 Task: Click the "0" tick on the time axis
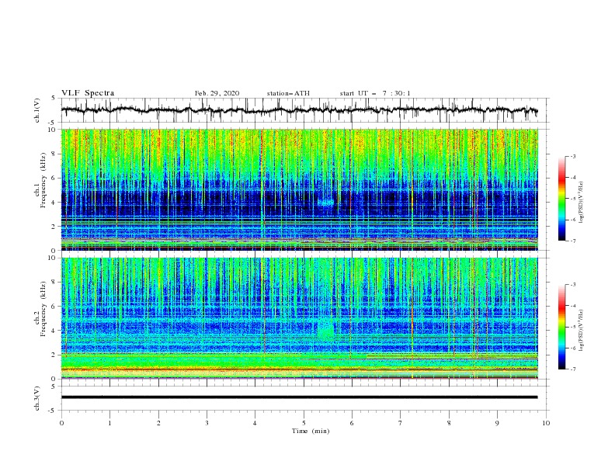pyautogui.click(x=61, y=423)
